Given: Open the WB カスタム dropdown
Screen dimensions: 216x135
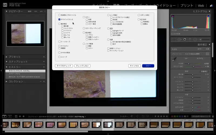Looking at the screenshot, I should [201, 58].
